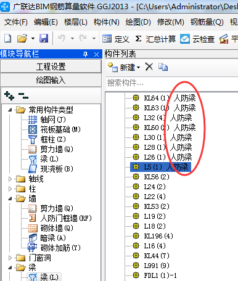Collapse the 常用构件类型 folder
Image resolution: width=238 pixels, height=281 pixels.
pos(10,110)
